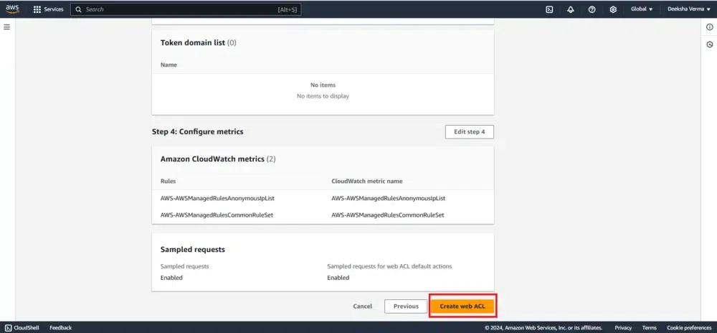Screen dimensions: 717x333
Task: Click the Feedback link in the footer
Action: click(61, 327)
